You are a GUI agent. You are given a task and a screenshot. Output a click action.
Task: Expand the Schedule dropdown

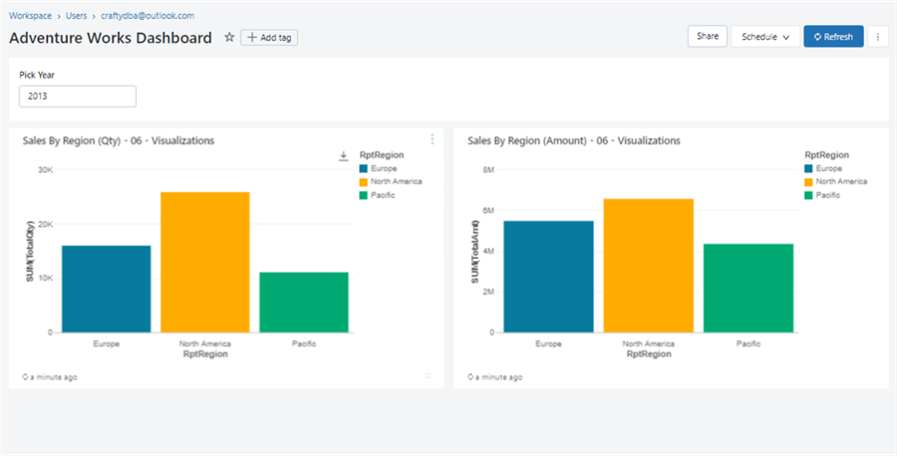[764, 37]
